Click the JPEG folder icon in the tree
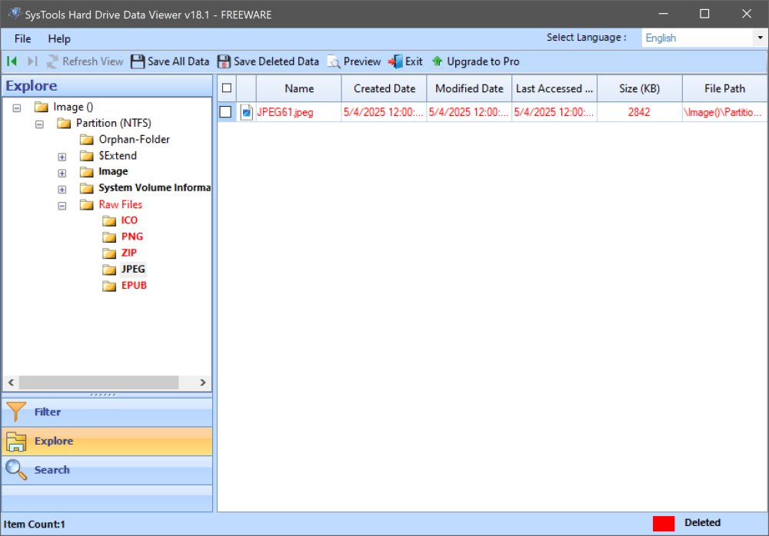Viewport: 769px width, 536px height. [x=109, y=270]
